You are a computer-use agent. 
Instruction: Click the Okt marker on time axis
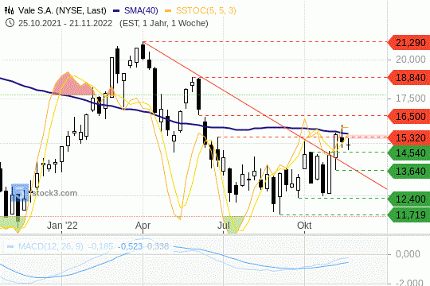pyautogui.click(x=304, y=226)
